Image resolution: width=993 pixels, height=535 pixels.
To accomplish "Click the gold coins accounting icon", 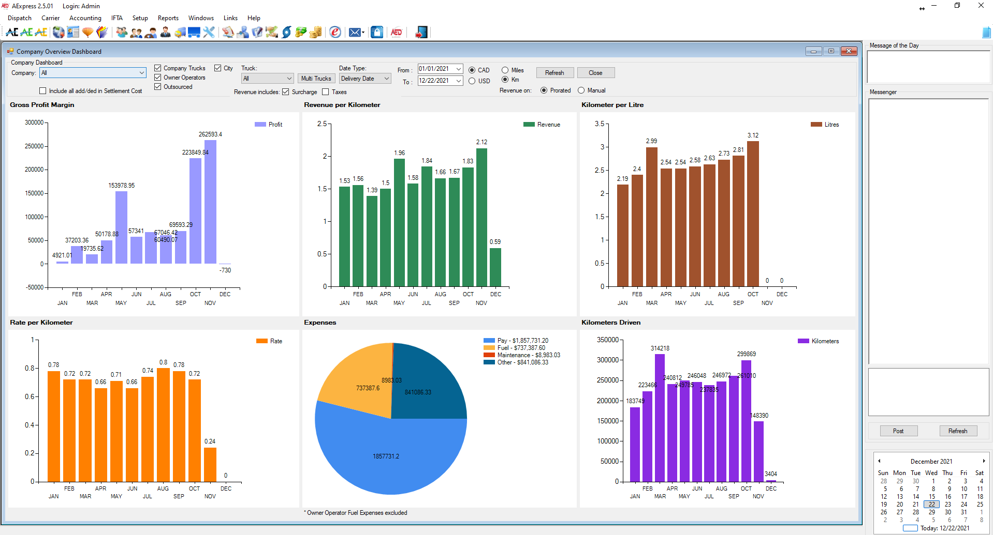I will tap(315, 32).
